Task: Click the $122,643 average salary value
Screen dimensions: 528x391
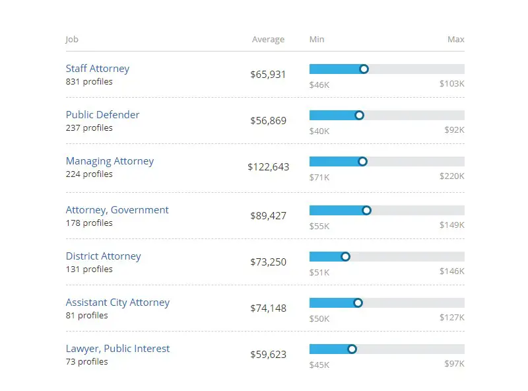Action: (268, 167)
